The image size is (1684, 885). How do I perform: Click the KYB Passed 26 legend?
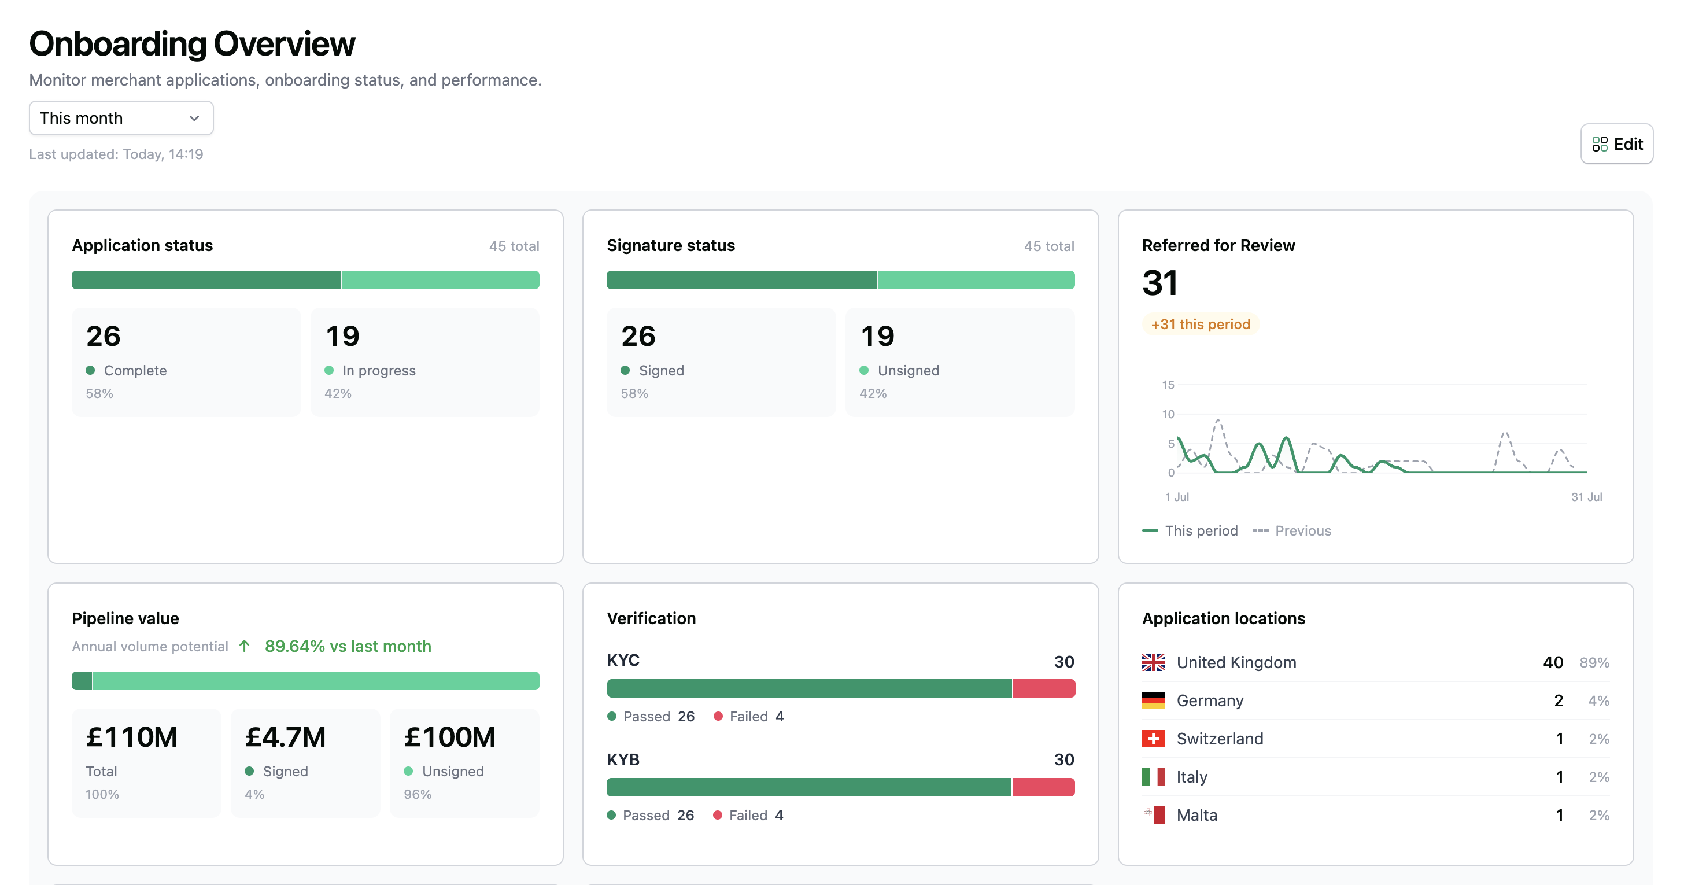(x=651, y=815)
